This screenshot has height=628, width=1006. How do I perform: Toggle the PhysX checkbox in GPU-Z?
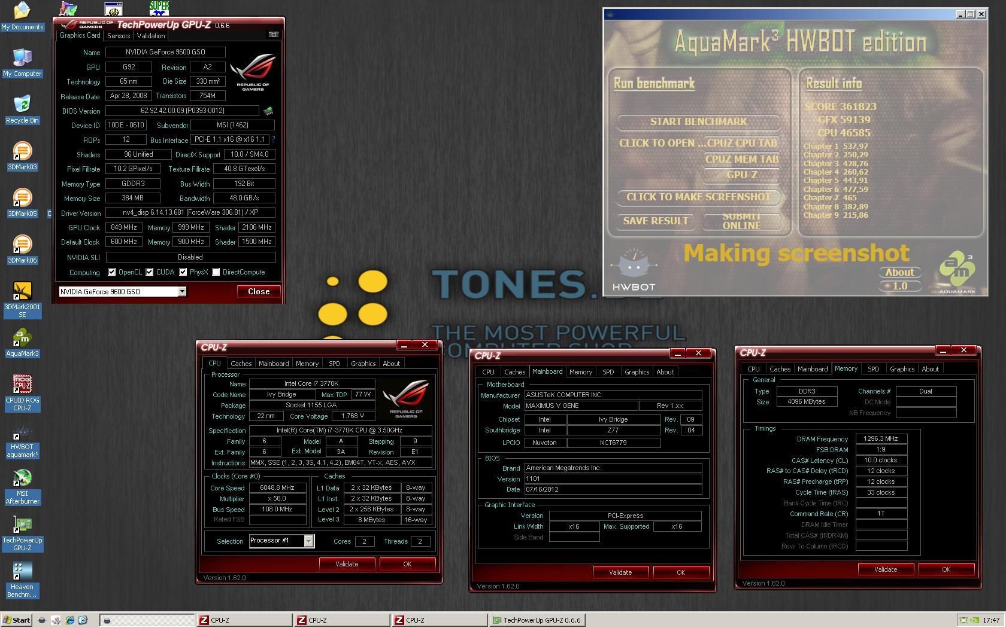click(183, 272)
